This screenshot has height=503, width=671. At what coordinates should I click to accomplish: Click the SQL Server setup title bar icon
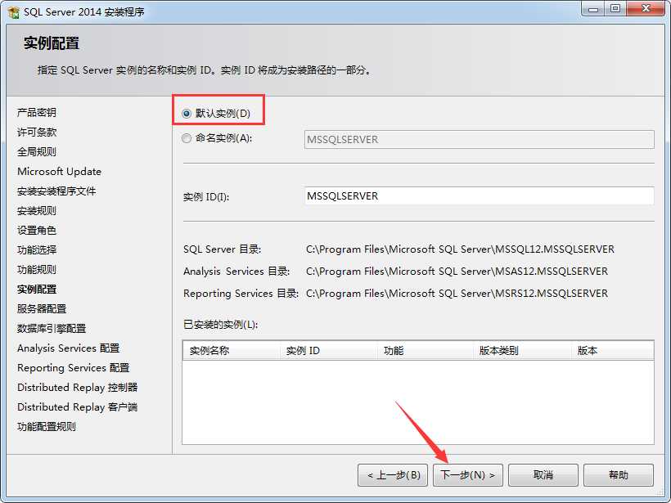(x=13, y=12)
